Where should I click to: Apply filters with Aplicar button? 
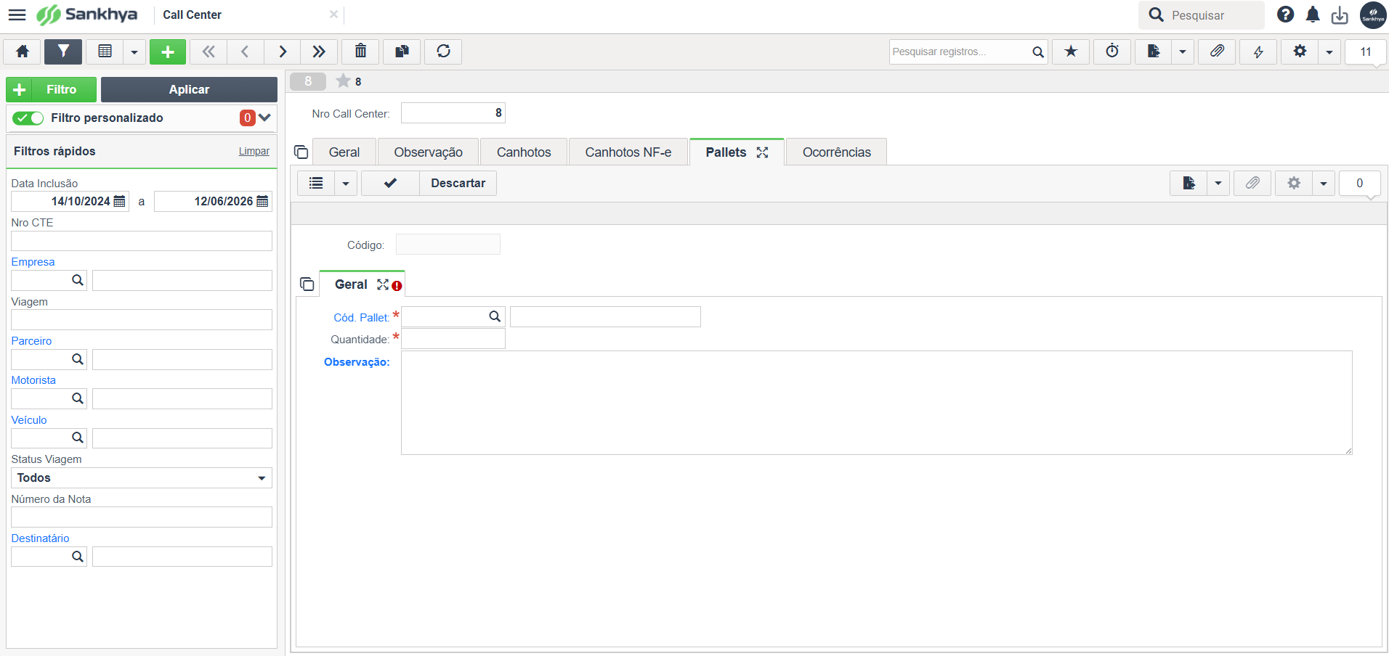[189, 89]
